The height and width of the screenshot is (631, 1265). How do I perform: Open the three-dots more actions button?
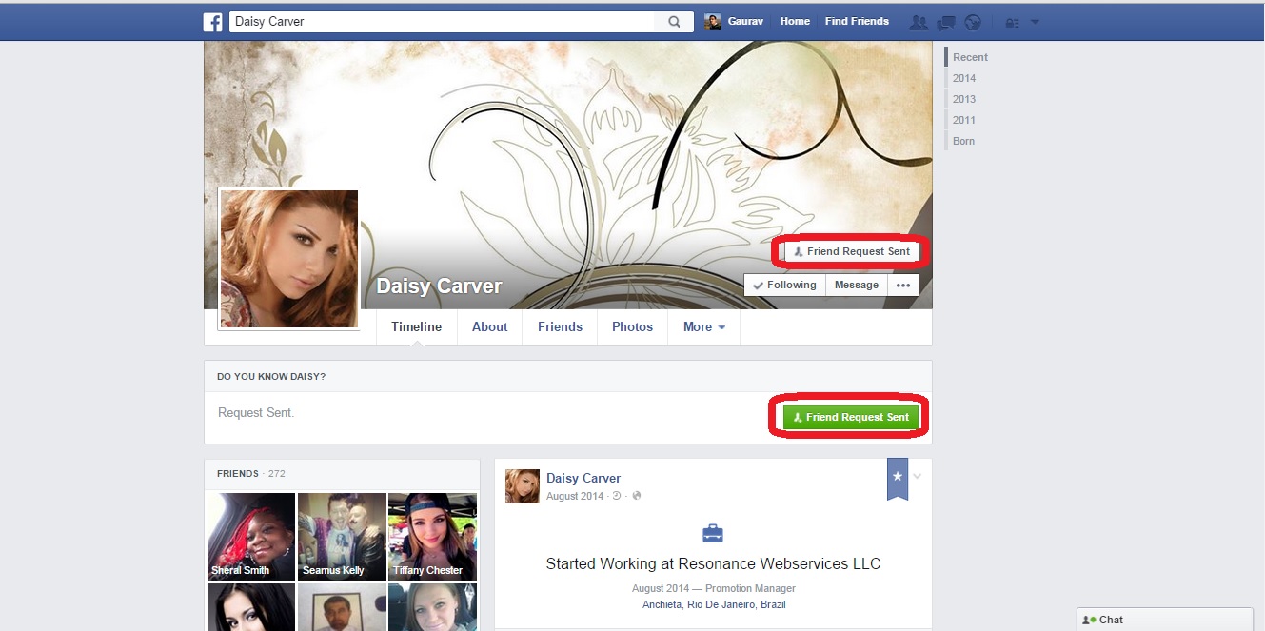click(903, 285)
